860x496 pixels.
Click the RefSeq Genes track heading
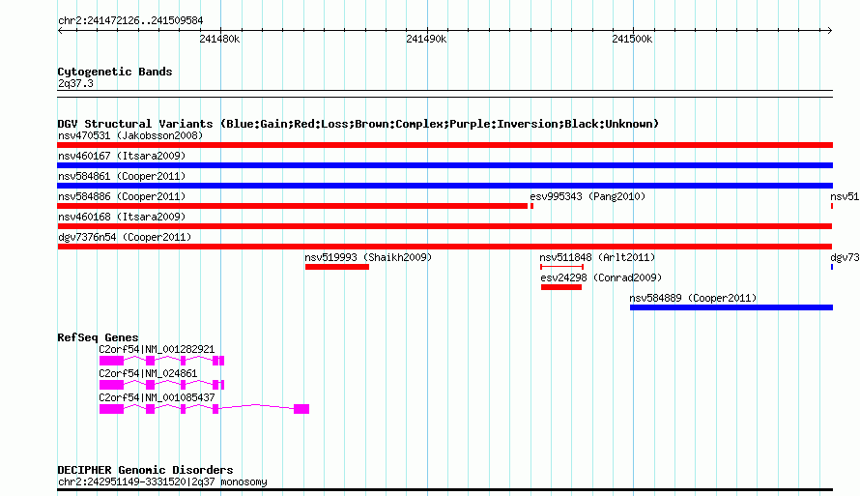[x=98, y=337]
